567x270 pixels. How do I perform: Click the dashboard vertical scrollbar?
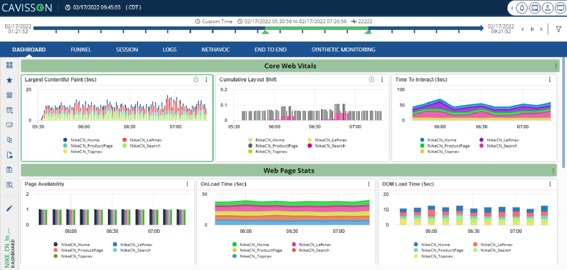[x=564, y=112]
